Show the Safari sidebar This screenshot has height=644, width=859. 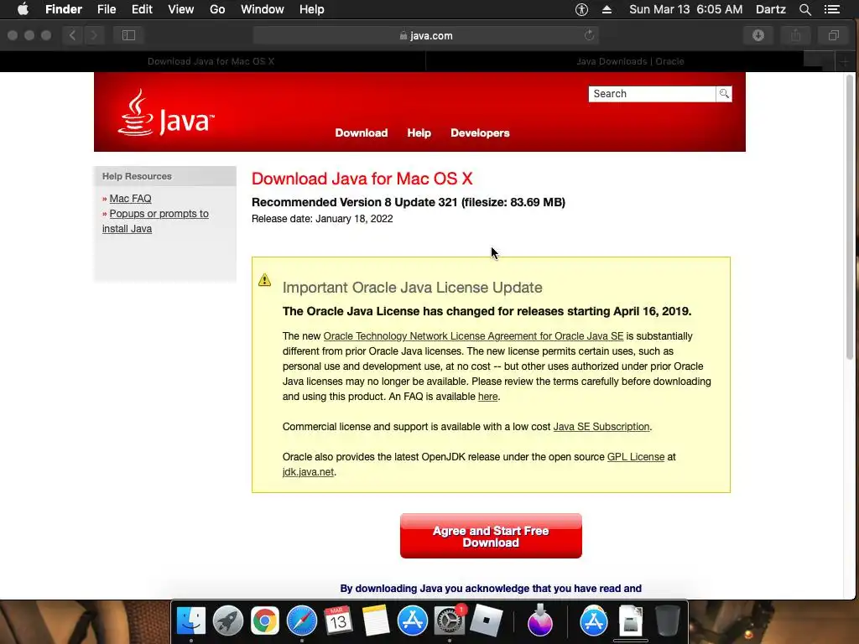point(128,35)
